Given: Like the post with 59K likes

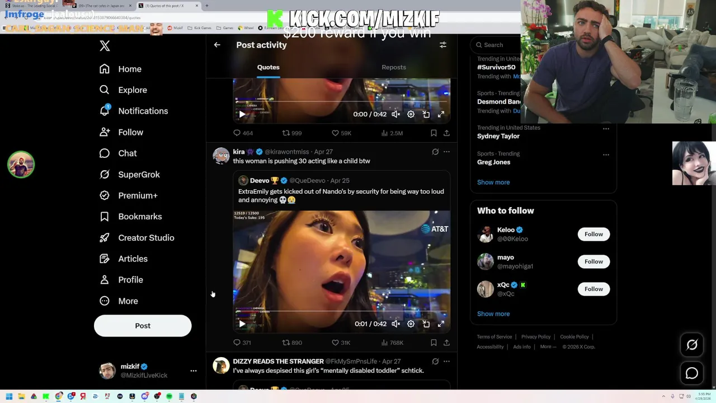Looking at the screenshot, I should point(335,133).
